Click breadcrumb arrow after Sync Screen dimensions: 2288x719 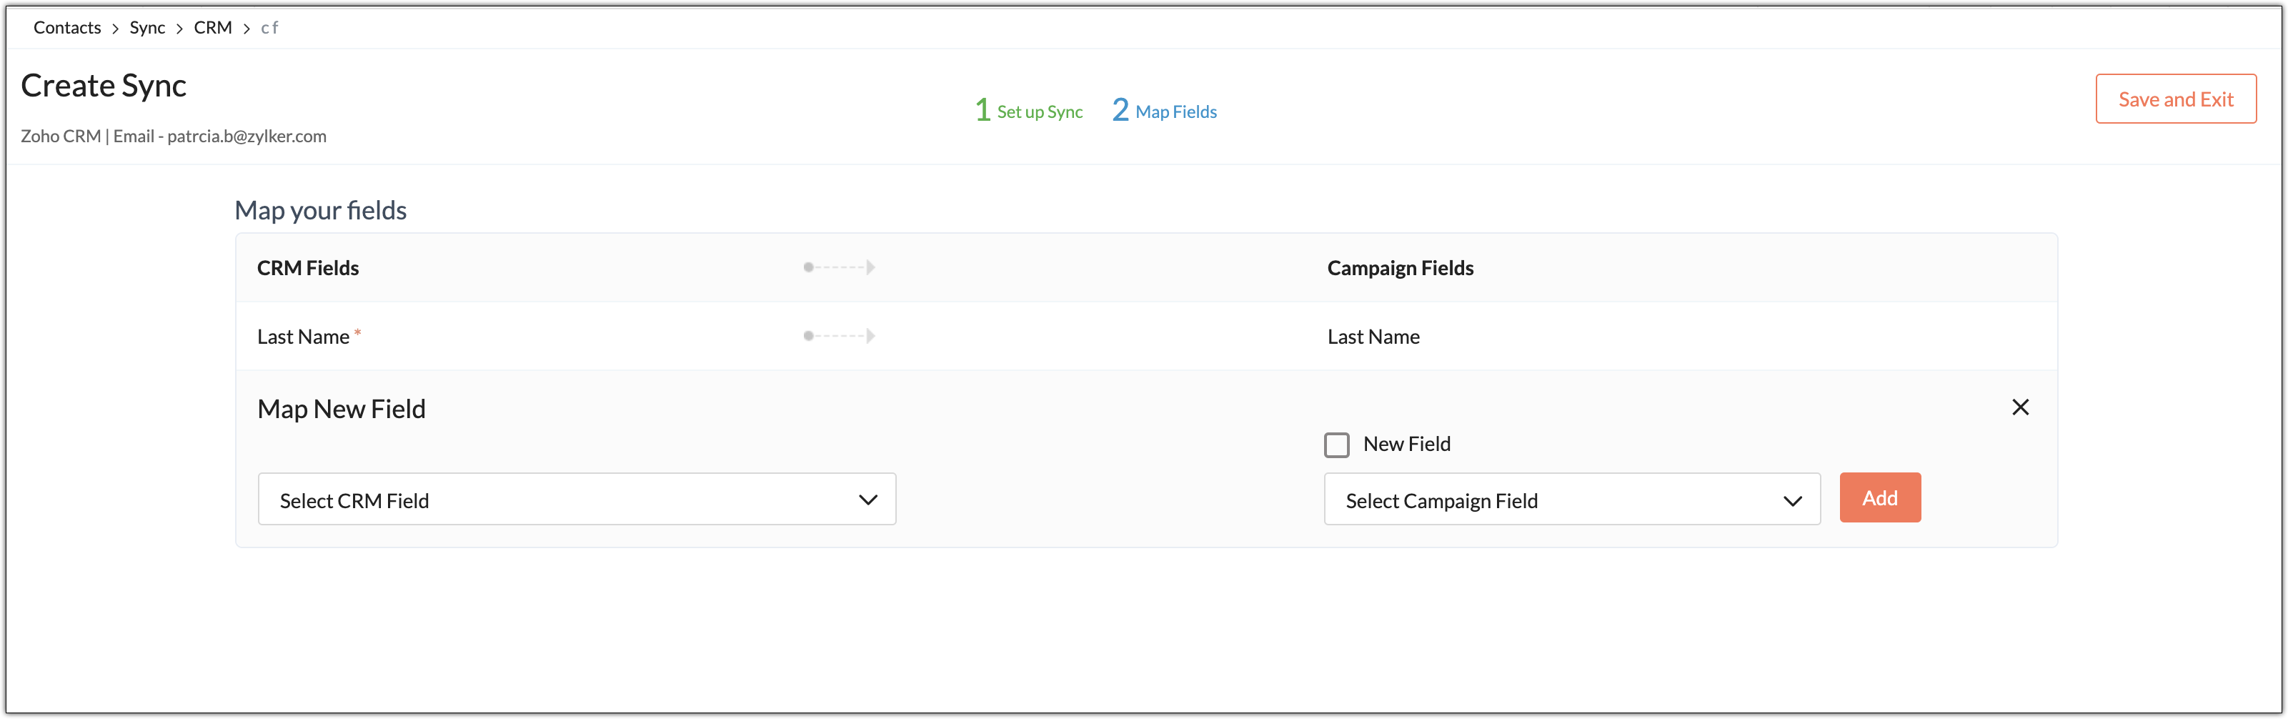click(179, 29)
